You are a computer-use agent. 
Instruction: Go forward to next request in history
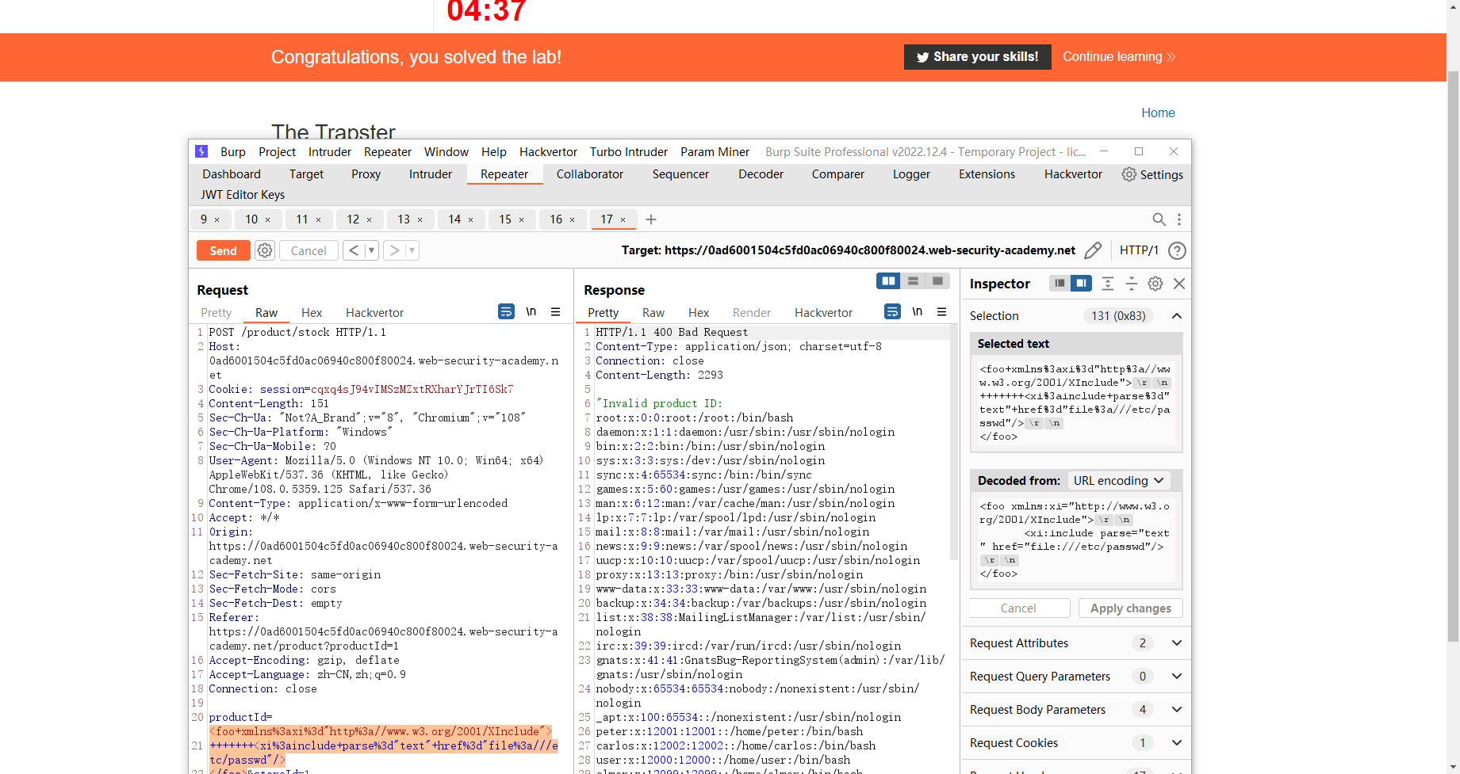coord(394,250)
